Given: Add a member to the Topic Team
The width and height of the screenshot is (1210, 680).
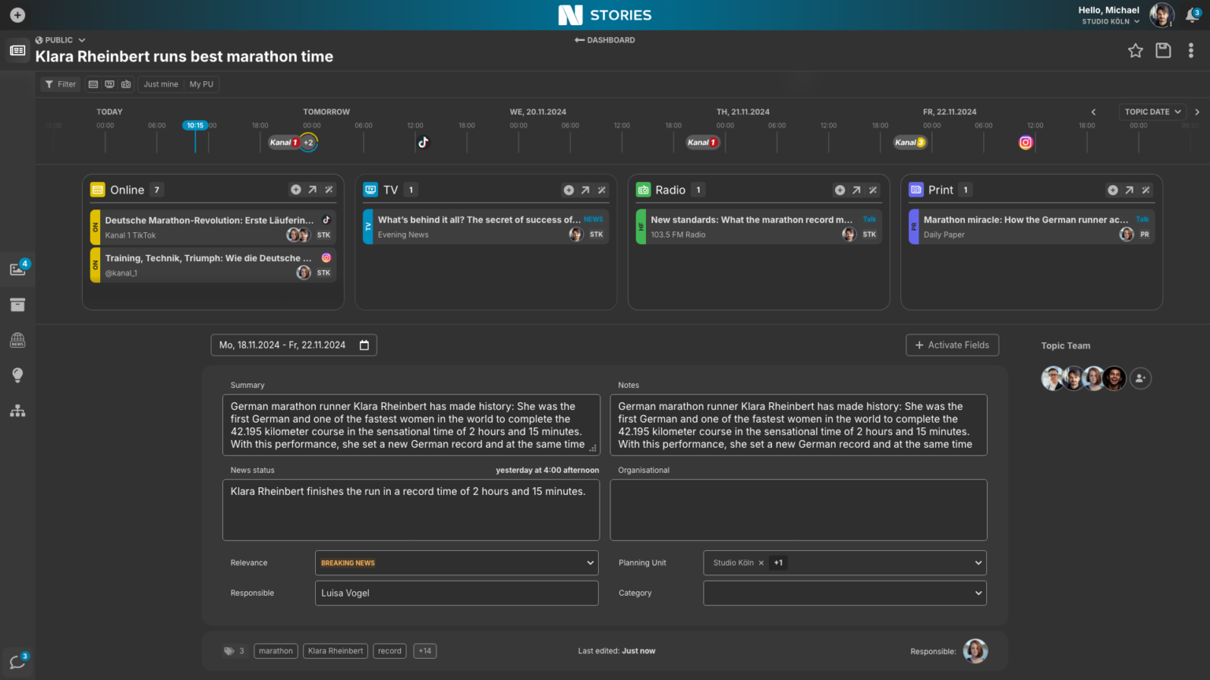Looking at the screenshot, I should coord(1140,379).
